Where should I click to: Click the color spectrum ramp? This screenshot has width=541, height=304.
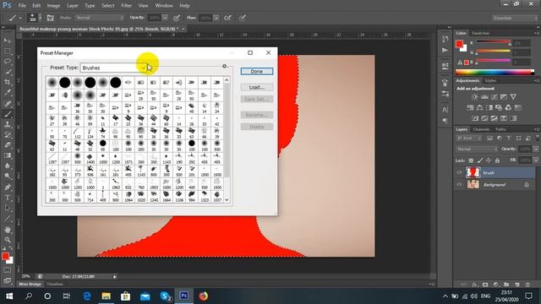click(x=495, y=72)
